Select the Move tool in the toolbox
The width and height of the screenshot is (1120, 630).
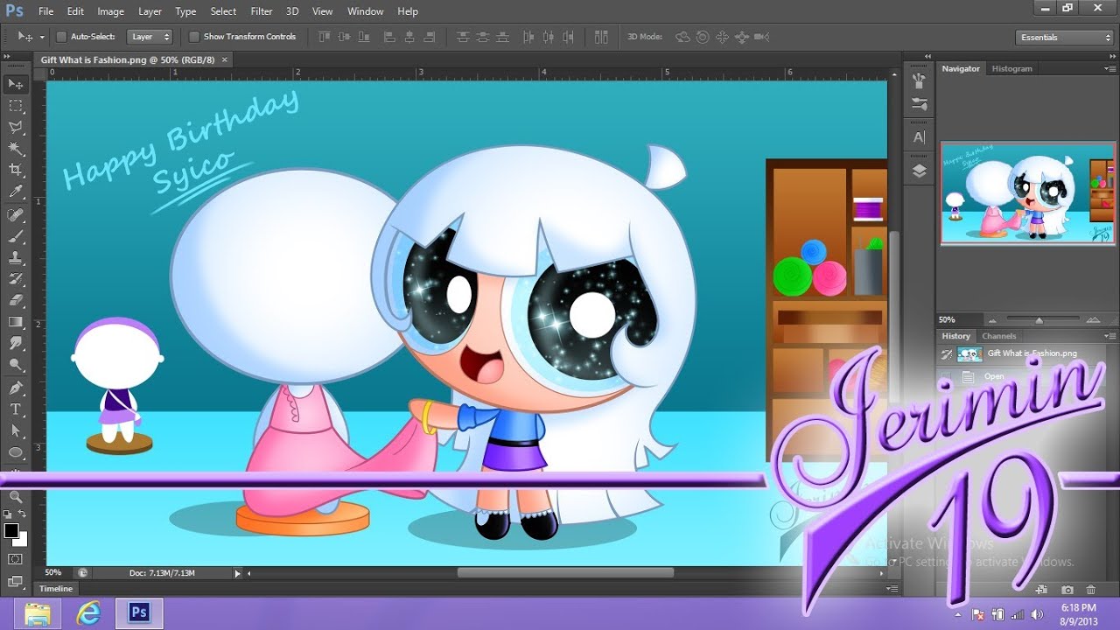coord(16,84)
